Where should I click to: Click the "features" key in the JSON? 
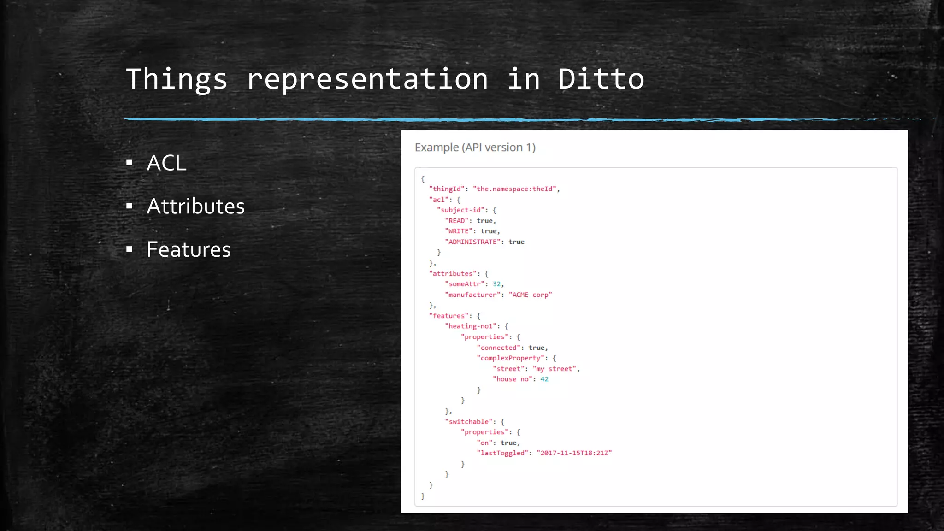pyautogui.click(x=448, y=316)
